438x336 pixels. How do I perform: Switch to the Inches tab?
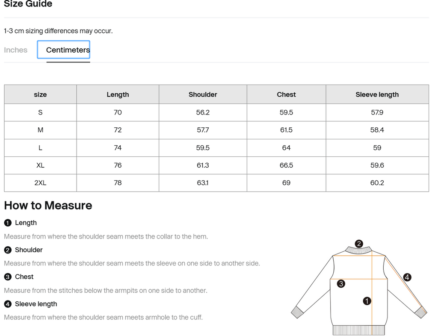(x=16, y=50)
